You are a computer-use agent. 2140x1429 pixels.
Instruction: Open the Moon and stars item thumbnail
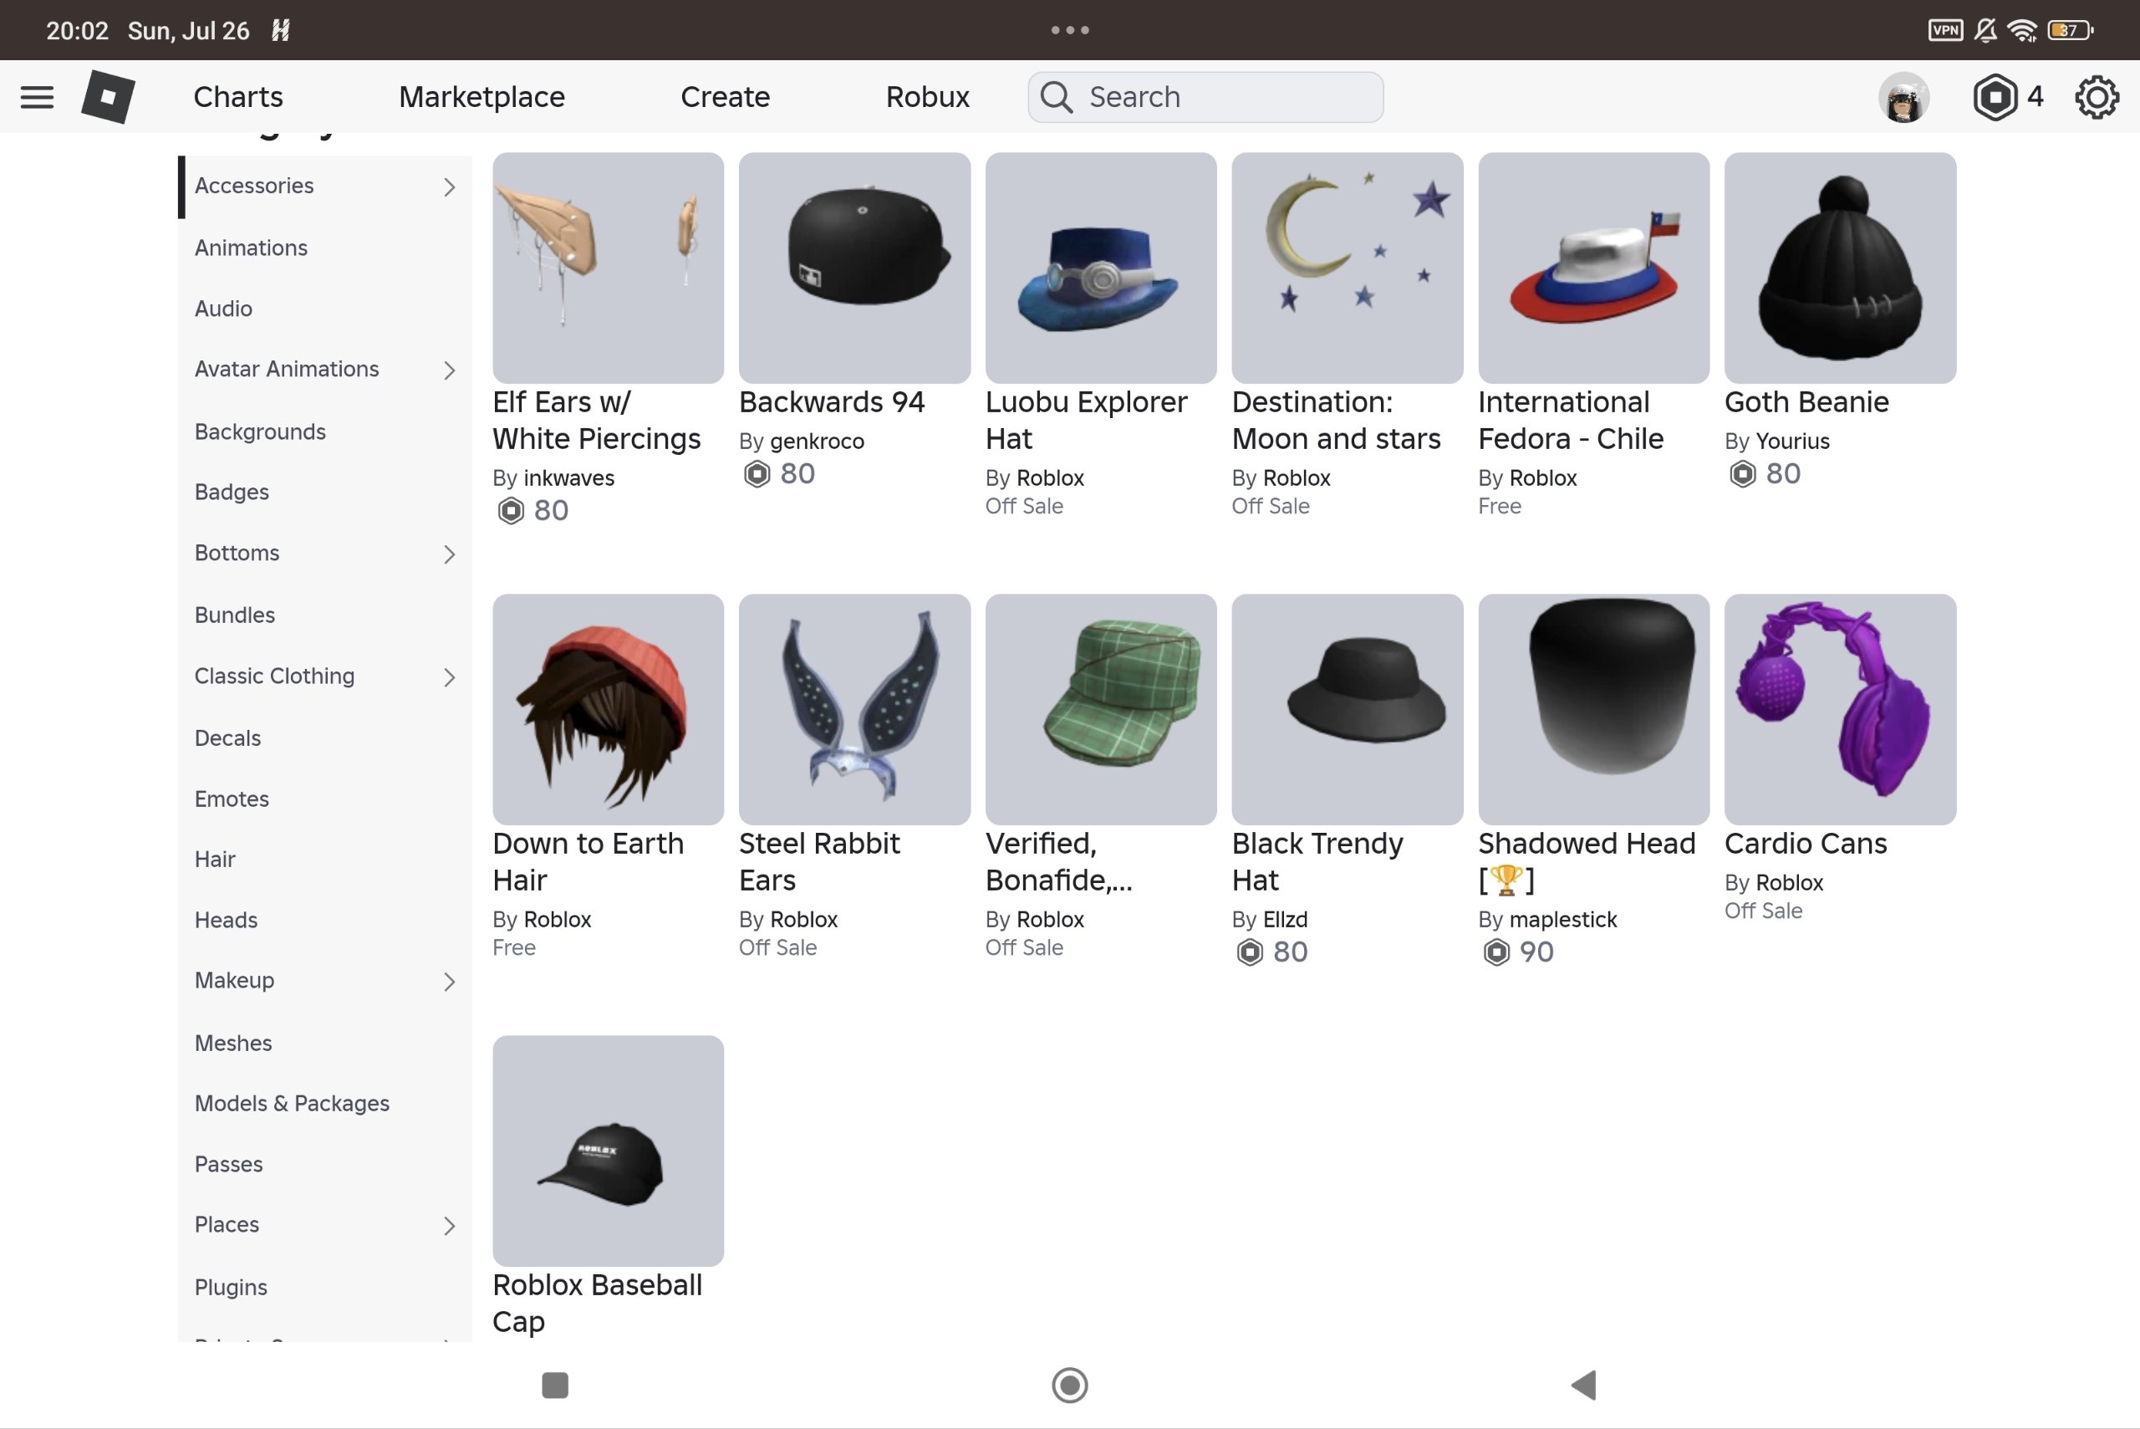(x=1348, y=268)
